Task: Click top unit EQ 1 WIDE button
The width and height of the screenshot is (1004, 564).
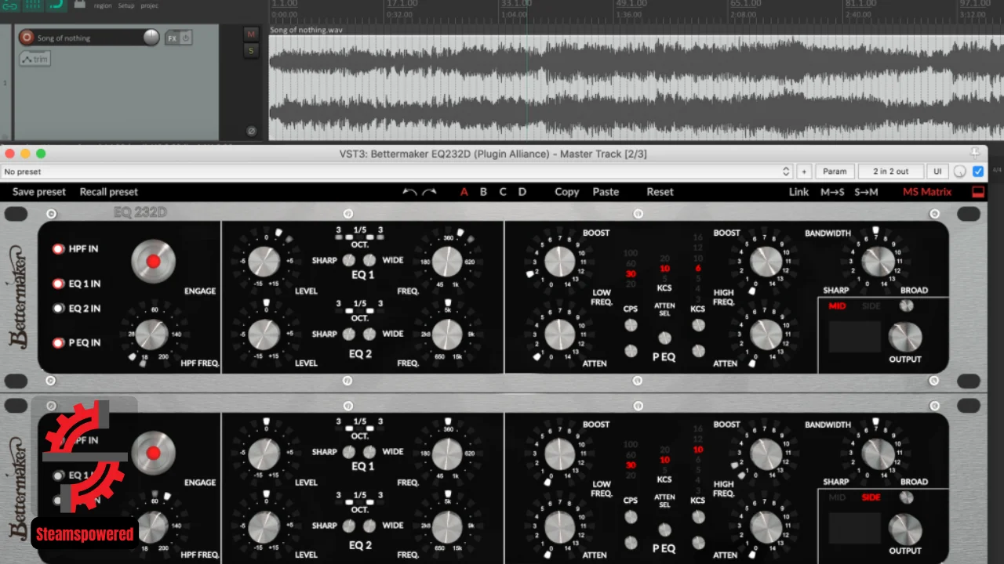Action: pos(369,260)
